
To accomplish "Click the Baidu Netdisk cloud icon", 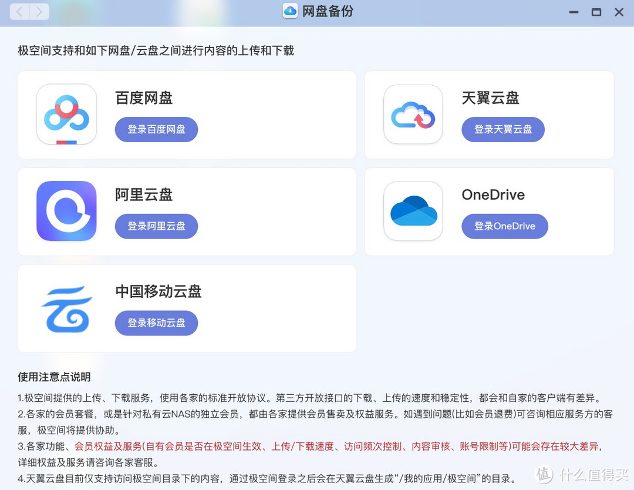I will pos(66,115).
